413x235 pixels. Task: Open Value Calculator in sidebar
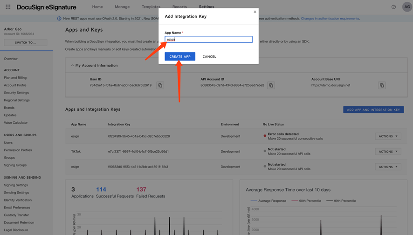pyautogui.click(x=16, y=123)
